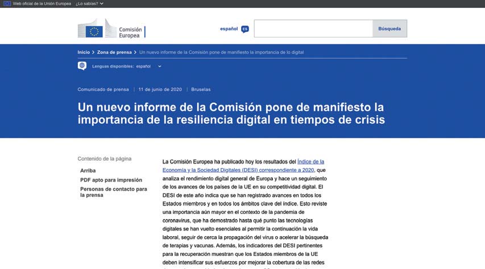Click the chevron arrow of language dropdown
Image resolution: width=485 pixels, height=269 pixels.
[x=160, y=66]
